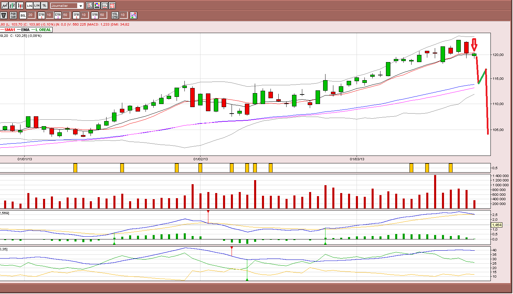Viewport: 513px width, 294px height.
Task: Open the color palette settings icon
Action: 97,5
